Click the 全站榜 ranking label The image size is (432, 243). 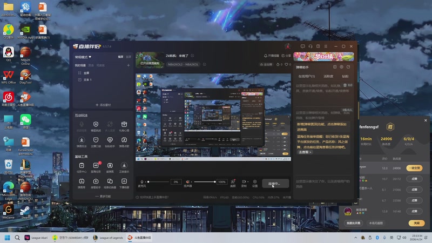coord(266,64)
